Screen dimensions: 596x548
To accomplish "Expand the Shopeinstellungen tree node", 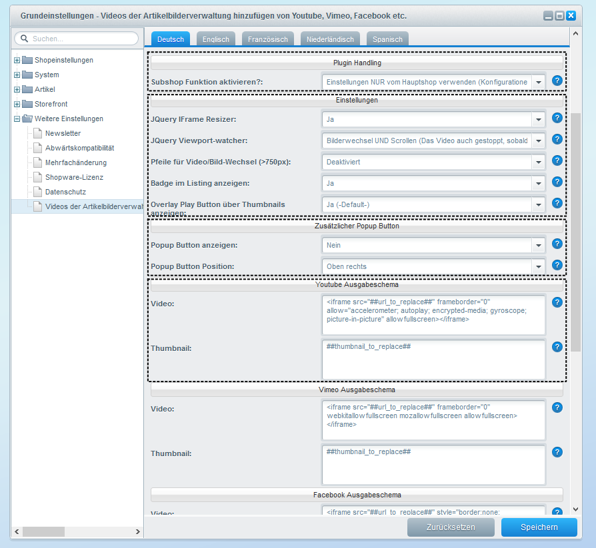I will (x=17, y=60).
